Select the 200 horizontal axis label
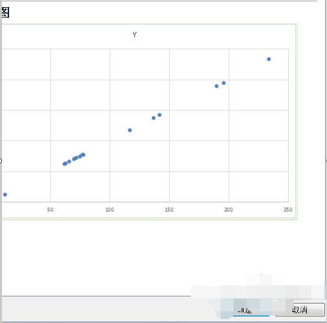 pos(228,209)
